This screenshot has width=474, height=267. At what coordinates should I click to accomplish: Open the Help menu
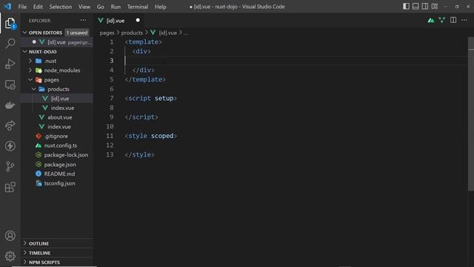pos(161,7)
